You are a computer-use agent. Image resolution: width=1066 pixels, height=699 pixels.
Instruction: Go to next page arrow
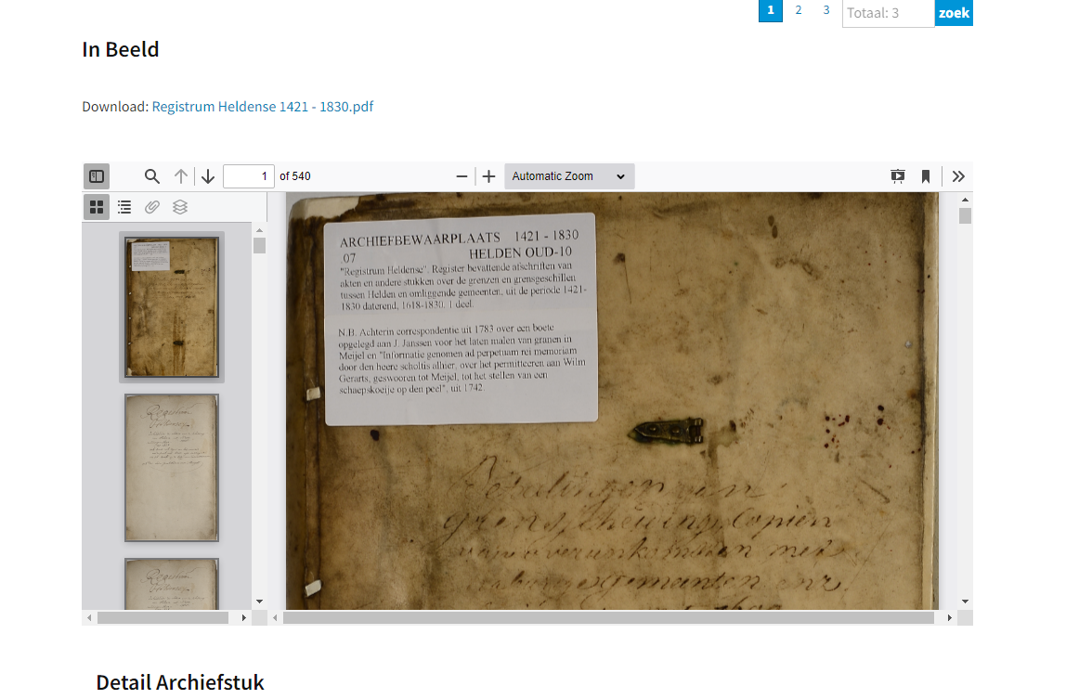[x=208, y=176]
